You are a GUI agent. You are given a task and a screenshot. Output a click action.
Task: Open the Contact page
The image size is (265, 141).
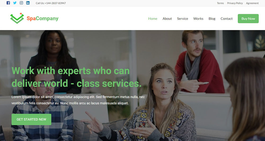click(227, 19)
